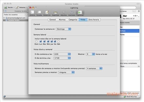Click the Todas las carpetas header
Image resolution: width=144 pixels, height=102 pixels.
11,14
